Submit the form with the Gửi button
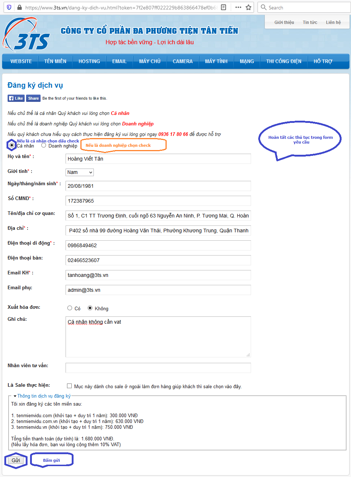 pyautogui.click(x=16, y=460)
